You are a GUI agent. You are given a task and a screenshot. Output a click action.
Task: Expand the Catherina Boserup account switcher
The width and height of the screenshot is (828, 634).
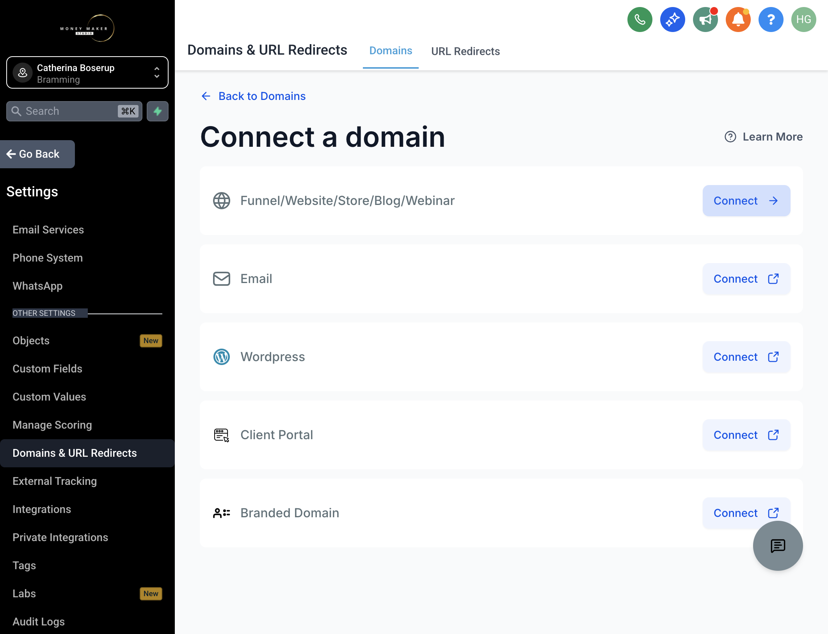tap(87, 73)
